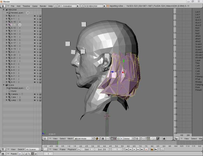The image size is (203, 156).
Task: Delete the SR:1-Animation screen layout
Action: click(77, 6)
